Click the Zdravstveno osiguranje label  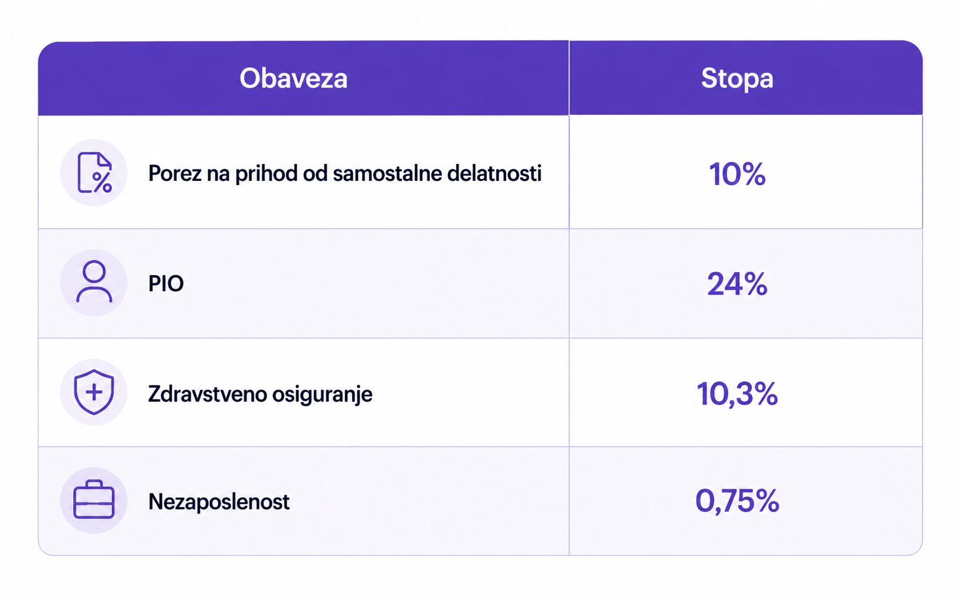coord(260,394)
